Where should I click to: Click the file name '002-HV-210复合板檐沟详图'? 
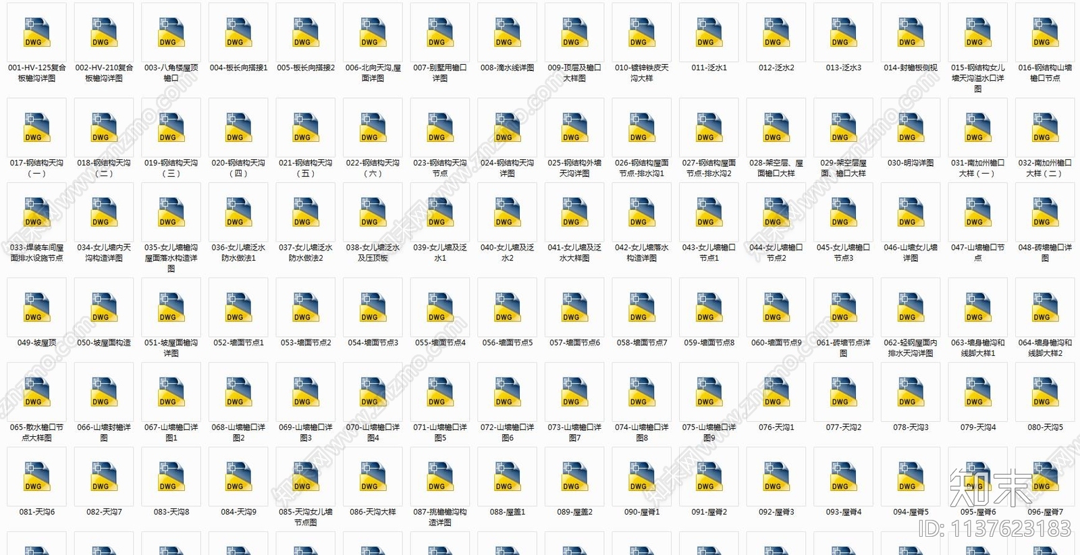click(104, 73)
